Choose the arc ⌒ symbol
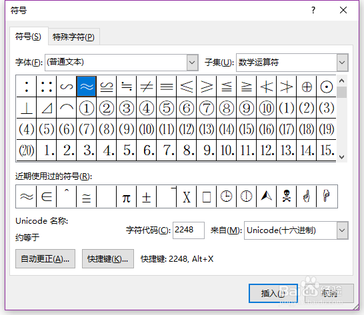364x315 pixels. point(67,108)
